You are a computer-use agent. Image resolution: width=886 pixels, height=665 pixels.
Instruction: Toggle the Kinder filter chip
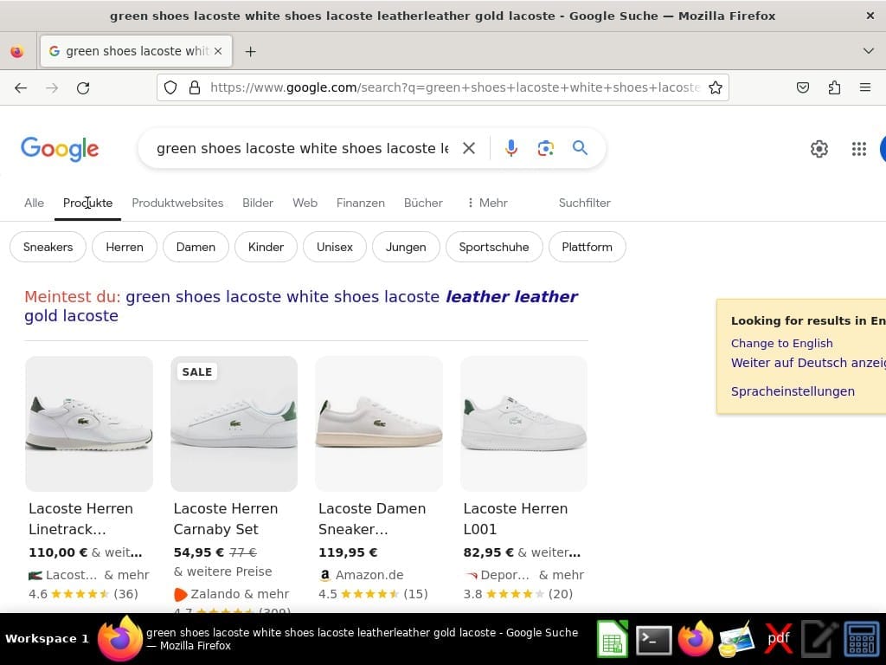tap(266, 247)
